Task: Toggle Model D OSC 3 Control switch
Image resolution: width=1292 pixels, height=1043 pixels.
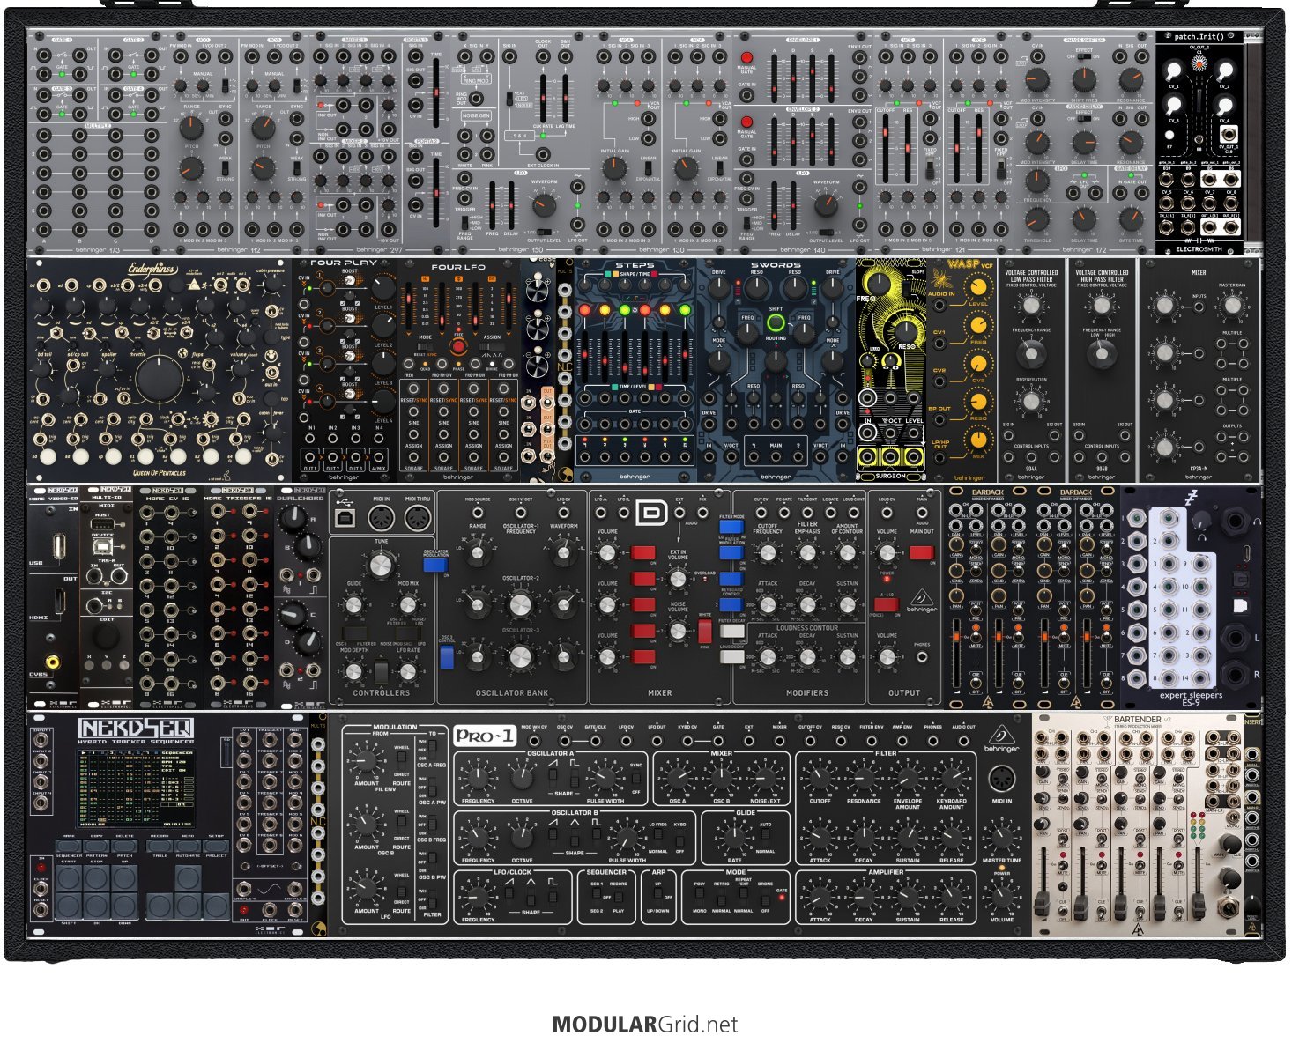Action: 448,655
